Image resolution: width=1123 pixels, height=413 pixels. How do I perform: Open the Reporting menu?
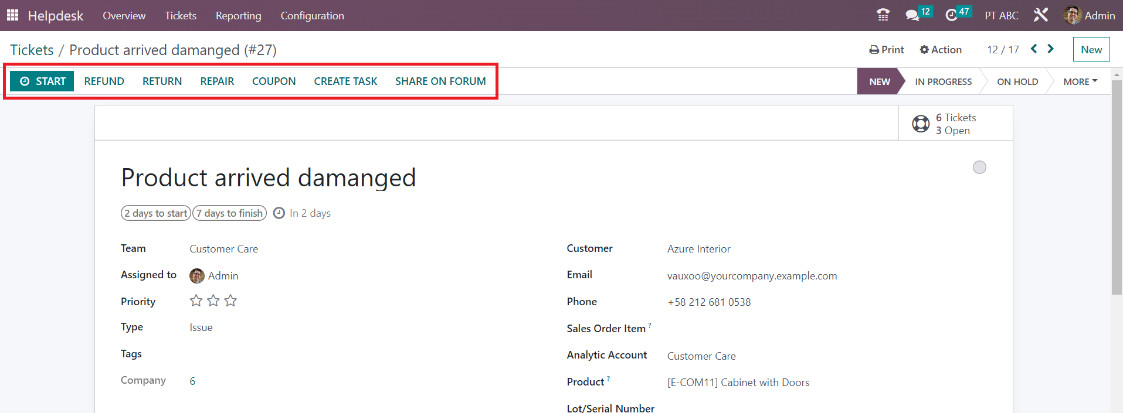pos(238,16)
